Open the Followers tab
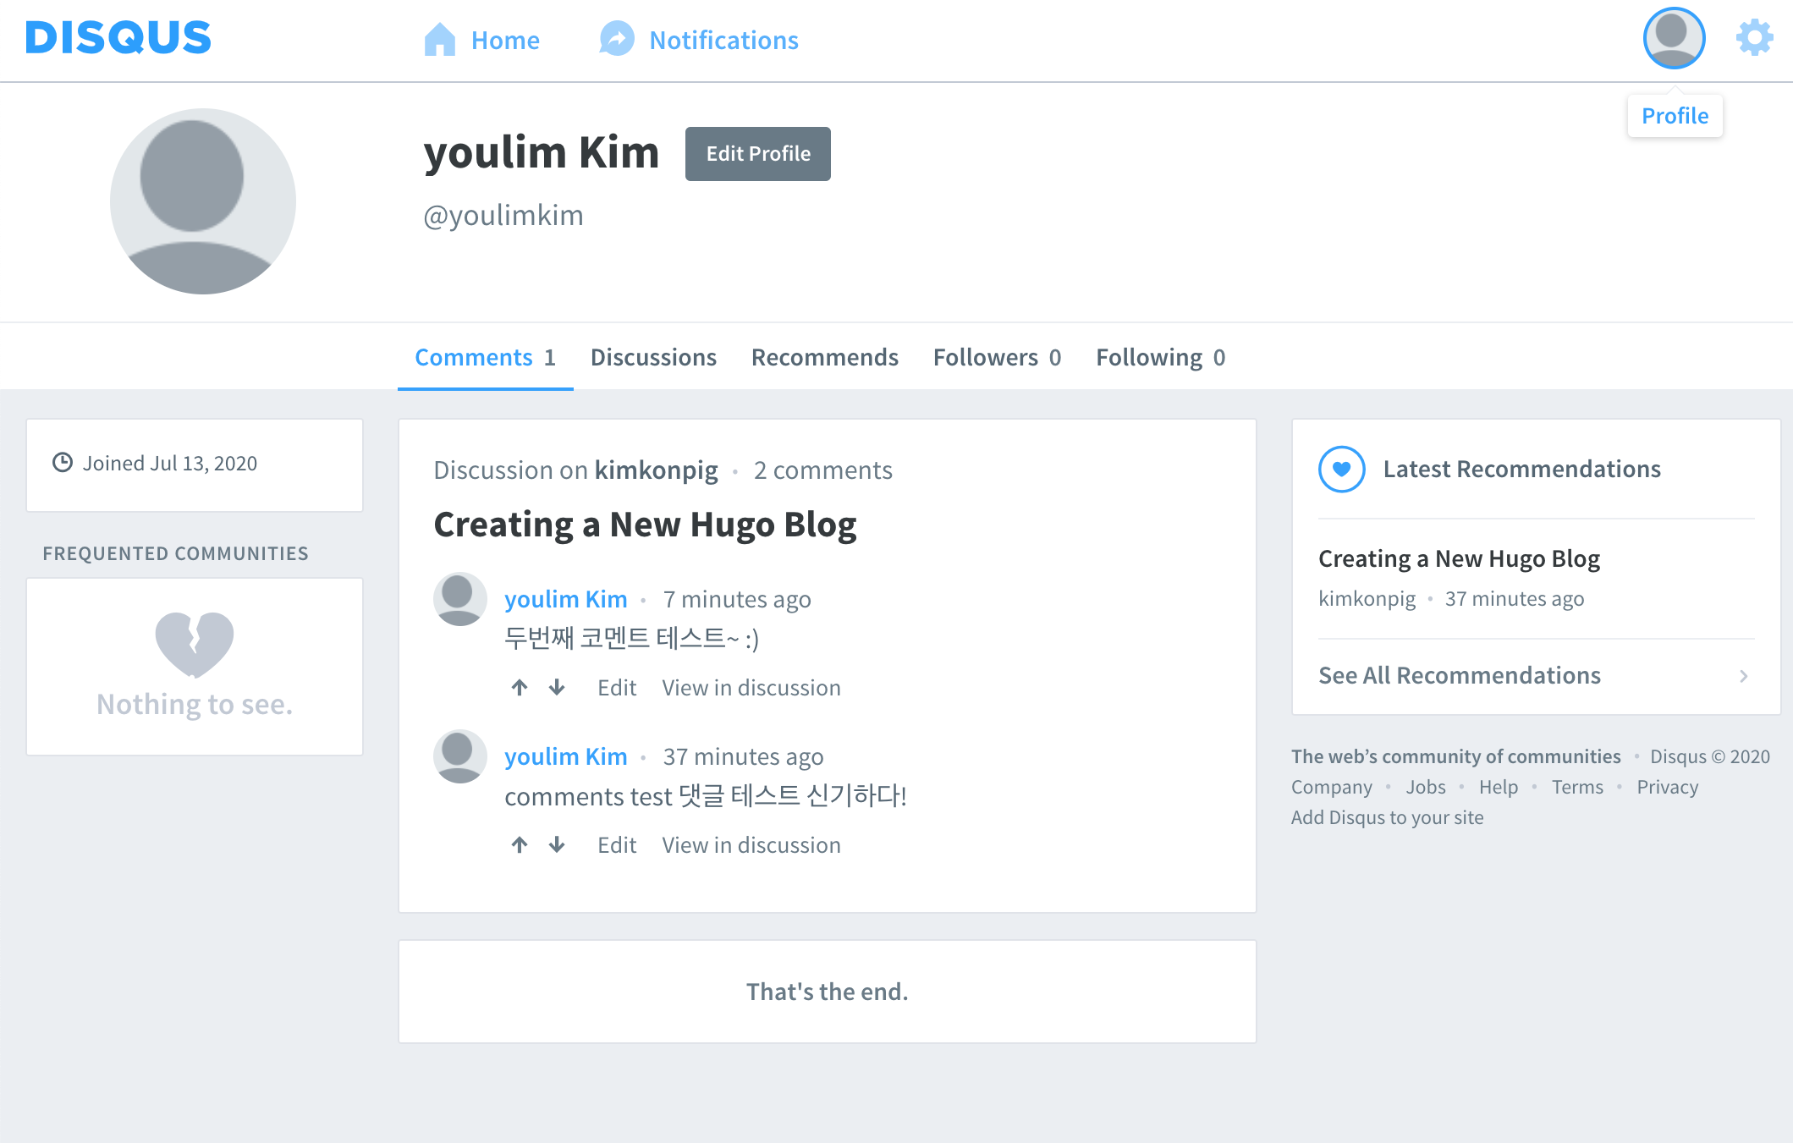 coord(998,357)
